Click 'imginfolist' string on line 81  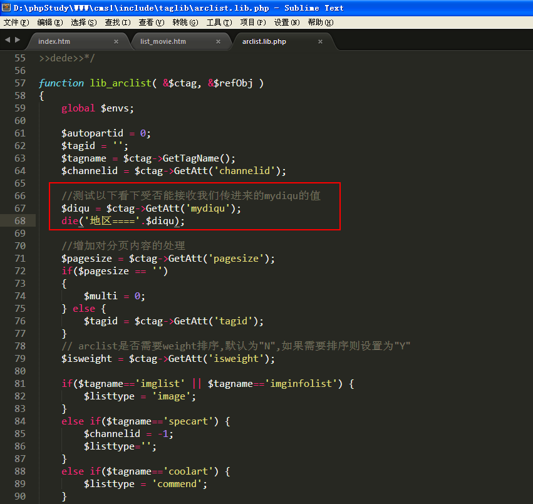click(301, 384)
